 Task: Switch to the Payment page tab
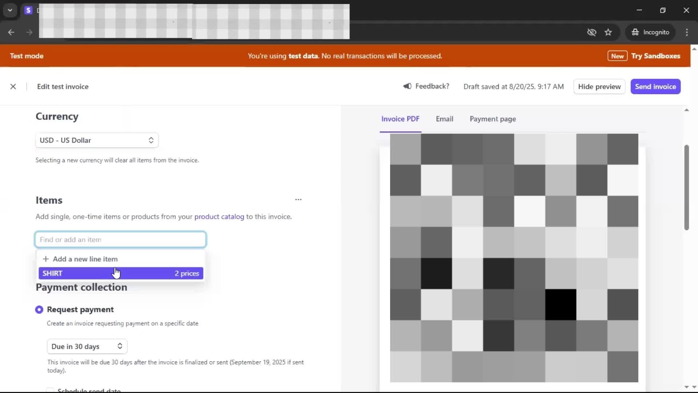pyautogui.click(x=493, y=119)
